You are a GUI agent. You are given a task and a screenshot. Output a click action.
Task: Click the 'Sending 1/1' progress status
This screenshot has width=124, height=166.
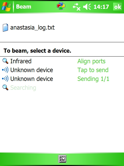[93, 79]
